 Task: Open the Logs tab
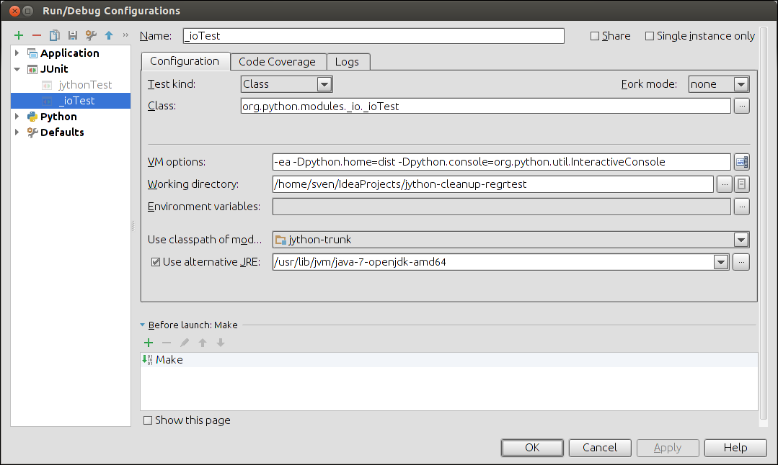click(347, 62)
